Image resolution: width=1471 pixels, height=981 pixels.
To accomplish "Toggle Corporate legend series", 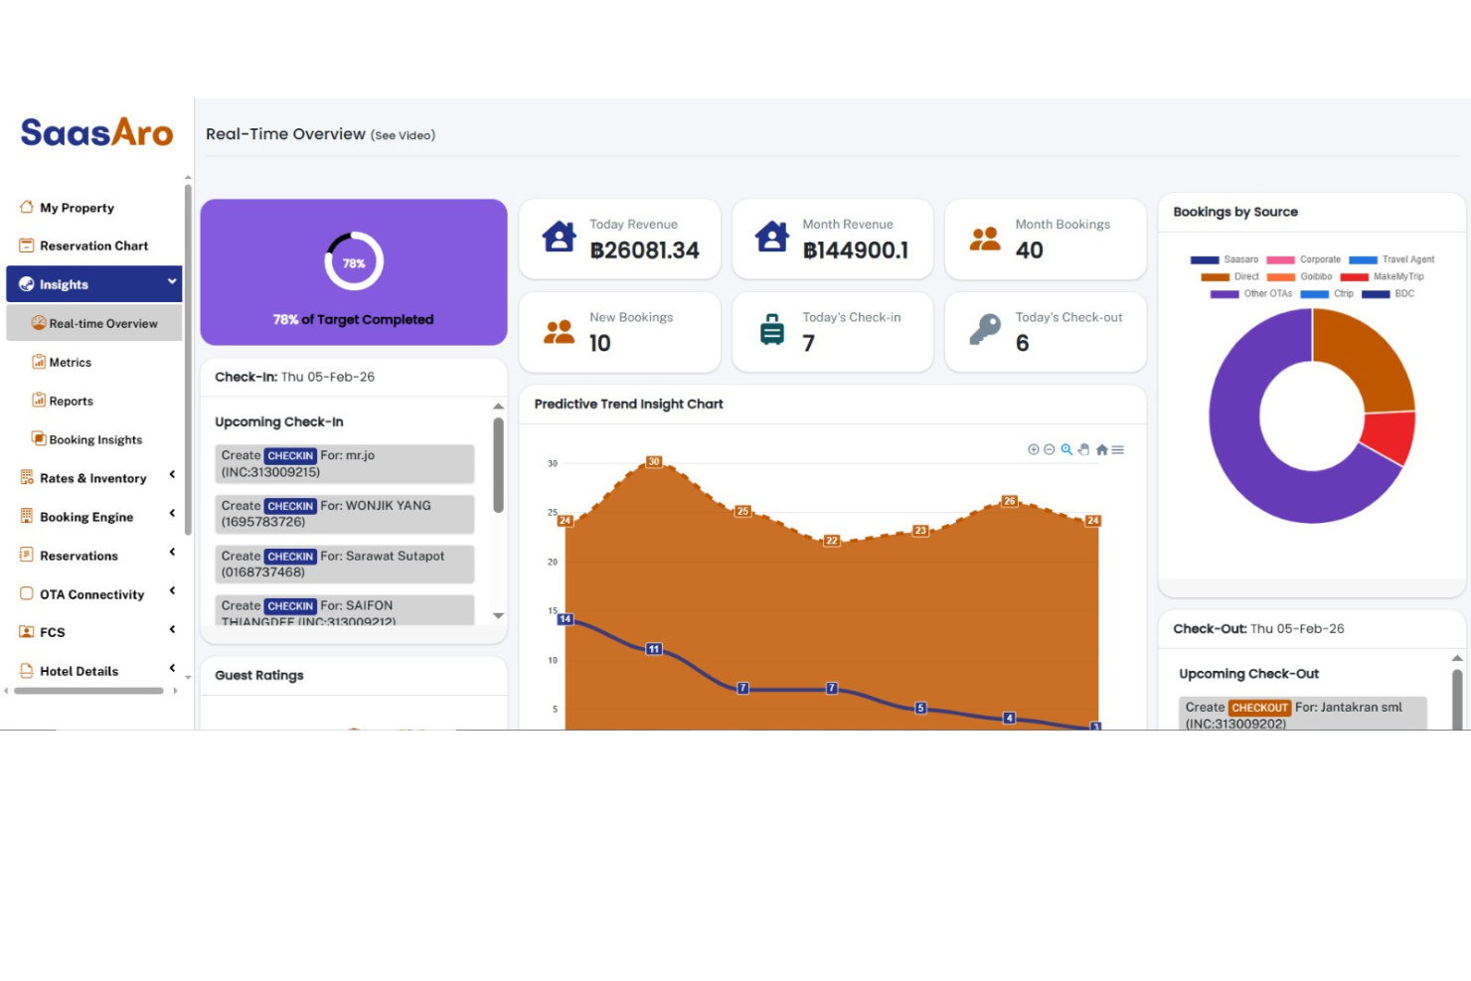I will tap(1304, 259).
